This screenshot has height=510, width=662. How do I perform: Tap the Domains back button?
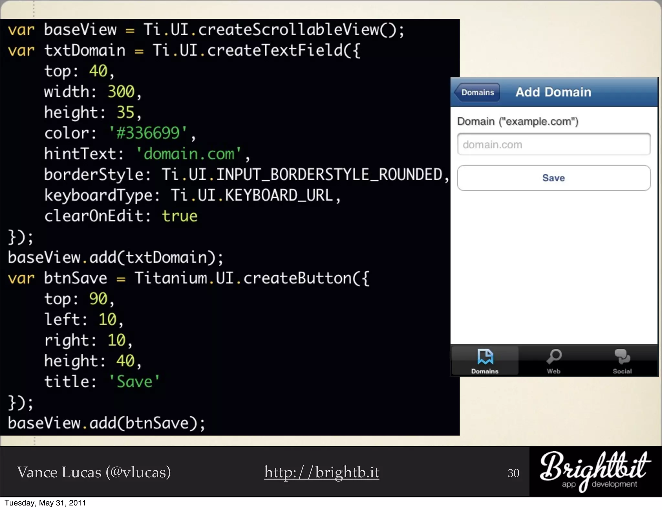pos(477,93)
